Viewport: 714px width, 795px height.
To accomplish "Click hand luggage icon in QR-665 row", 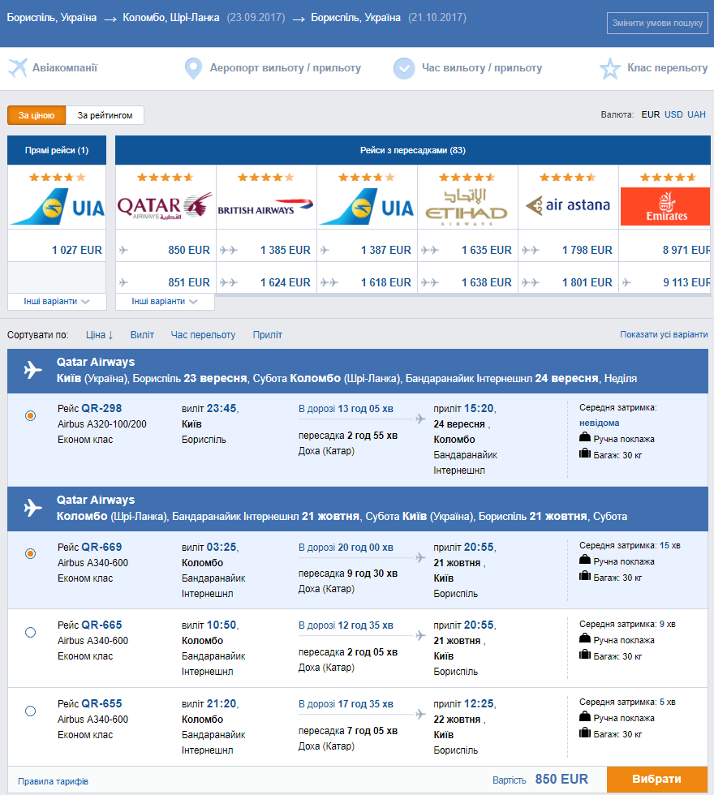I will point(585,638).
